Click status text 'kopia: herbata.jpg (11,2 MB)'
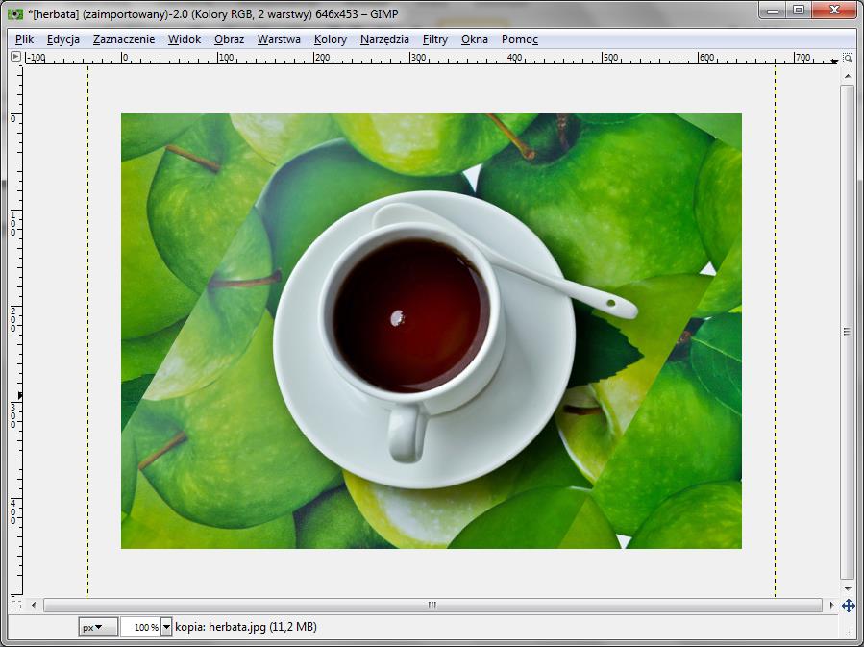The width and height of the screenshot is (864, 647). 246,627
